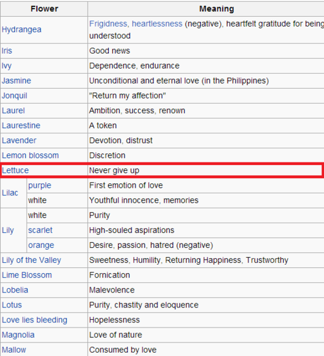This screenshot has height=356, width=324.
Task: Click the Ivy link
Action: [6, 66]
